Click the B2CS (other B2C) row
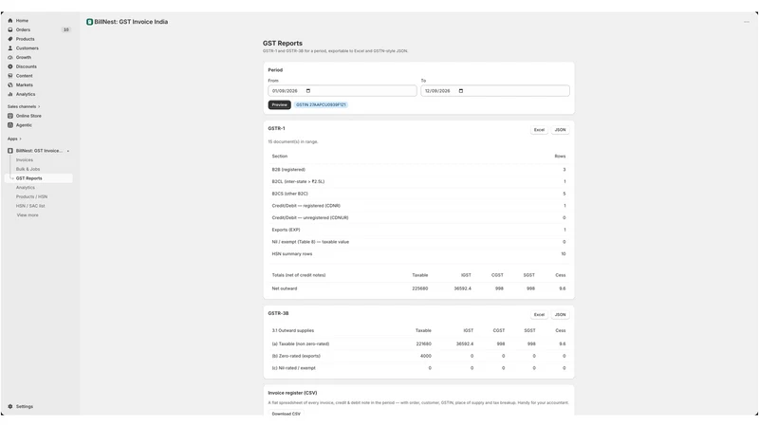Screen dimensions: 759x427 (x=418, y=194)
